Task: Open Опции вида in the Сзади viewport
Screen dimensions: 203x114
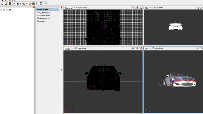Action: 81,48
